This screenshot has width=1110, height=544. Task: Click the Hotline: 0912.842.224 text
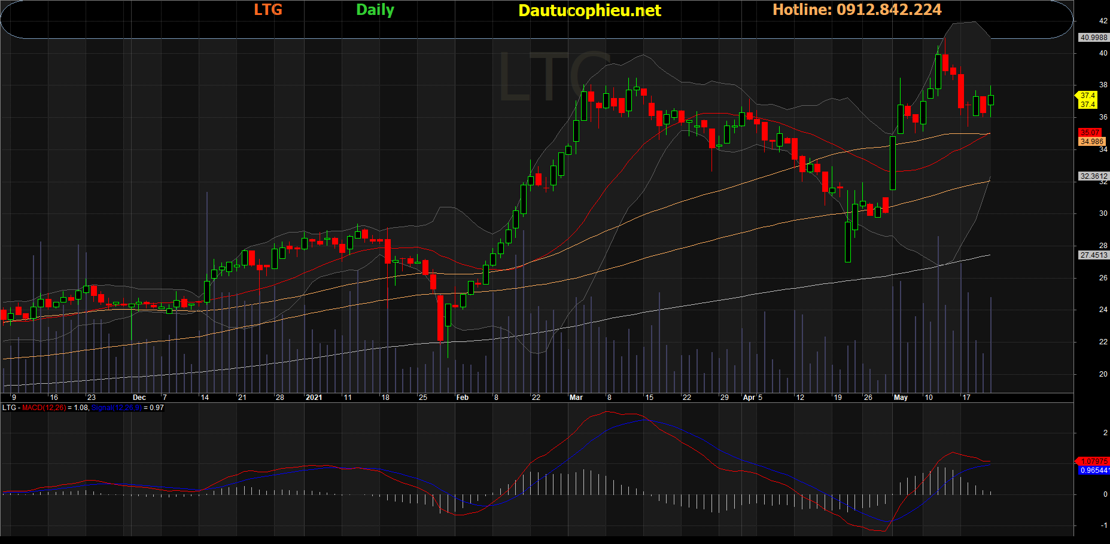coord(857,10)
